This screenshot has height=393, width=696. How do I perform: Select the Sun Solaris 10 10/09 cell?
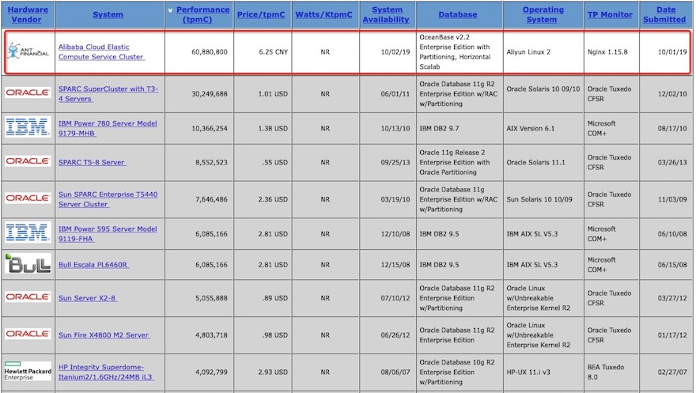(x=538, y=199)
